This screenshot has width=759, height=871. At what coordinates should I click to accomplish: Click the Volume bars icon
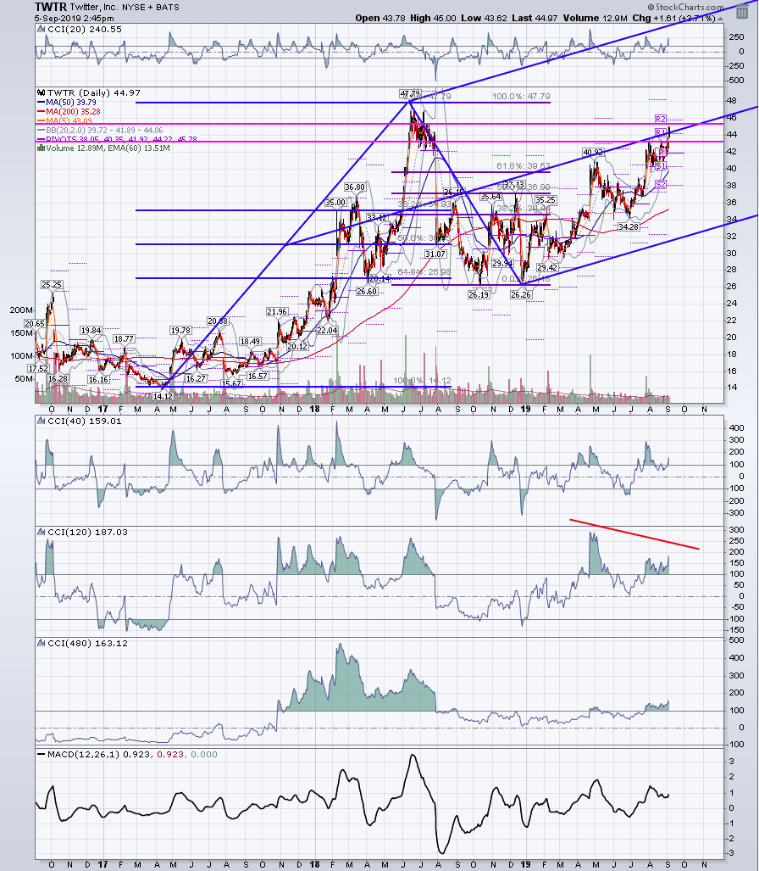[41, 148]
